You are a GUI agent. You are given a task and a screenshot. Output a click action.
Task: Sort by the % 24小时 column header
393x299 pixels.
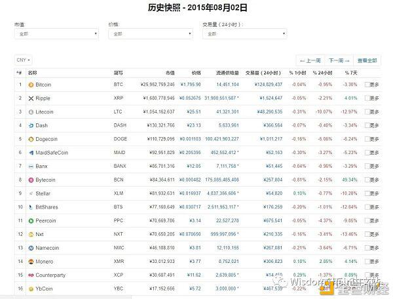click(x=322, y=73)
